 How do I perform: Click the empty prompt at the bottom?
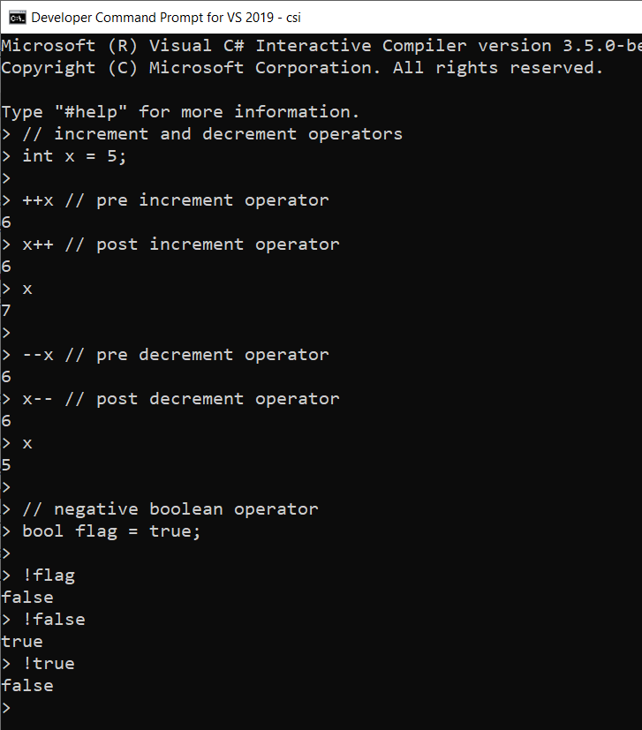7,708
